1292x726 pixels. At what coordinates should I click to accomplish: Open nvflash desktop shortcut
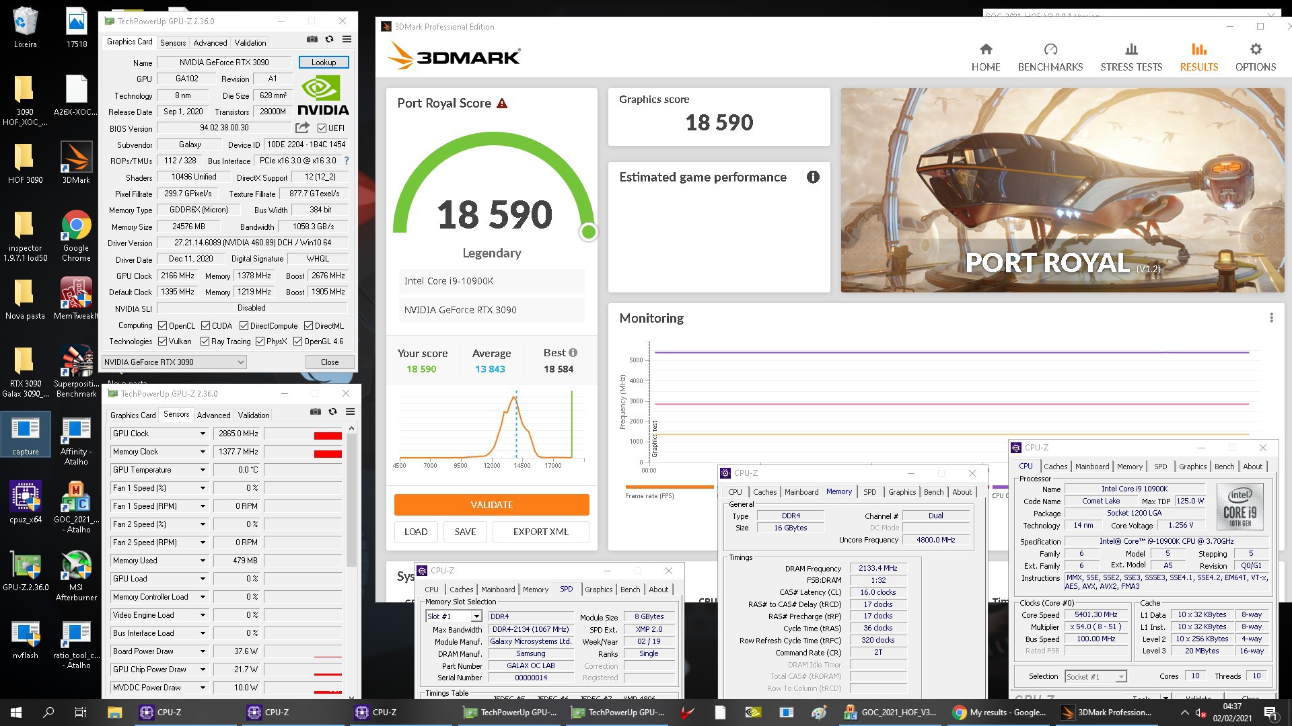(x=26, y=640)
